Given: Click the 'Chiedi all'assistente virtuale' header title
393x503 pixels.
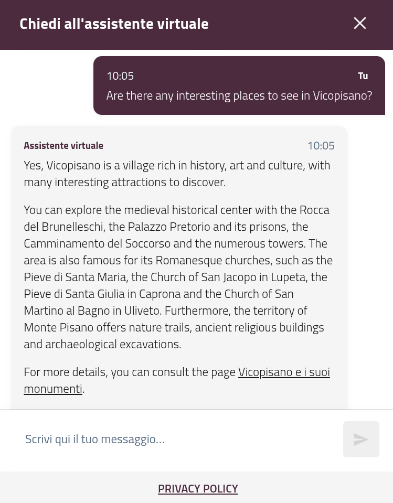Looking at the screenshot, I should coord(114,24).
